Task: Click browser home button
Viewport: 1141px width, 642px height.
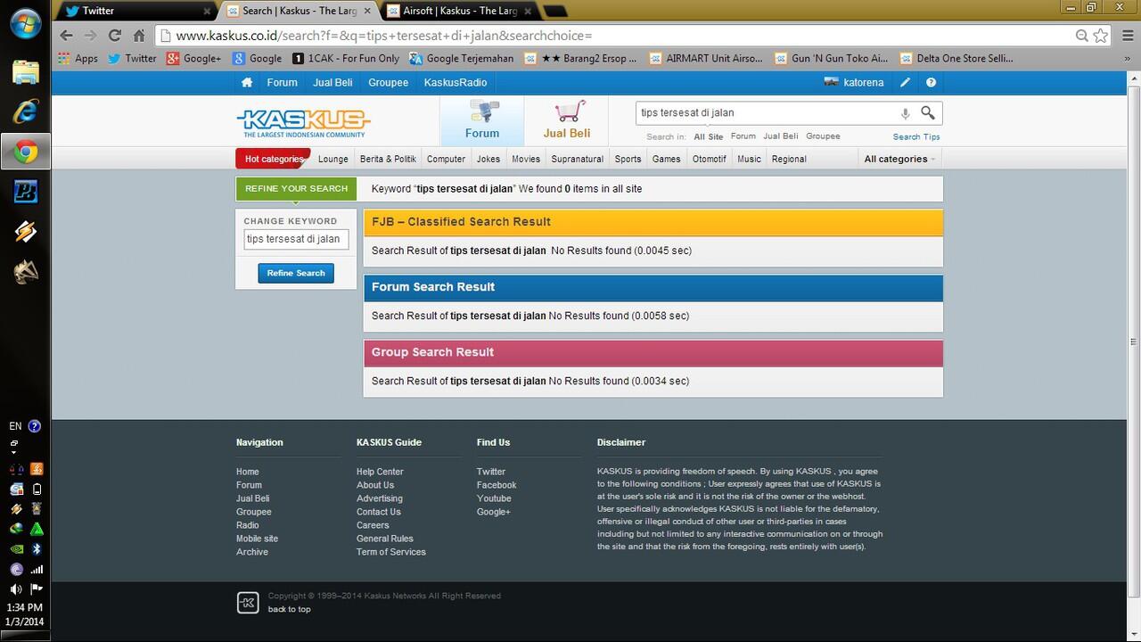Action: pyautogui.click(x=138, y=36)
